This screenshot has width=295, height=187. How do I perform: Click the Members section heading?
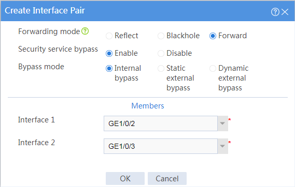click(x=148, y=106)
